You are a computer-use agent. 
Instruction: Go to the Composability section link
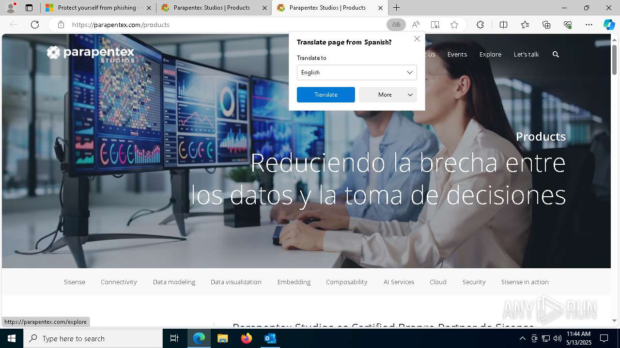coord(347,282)
